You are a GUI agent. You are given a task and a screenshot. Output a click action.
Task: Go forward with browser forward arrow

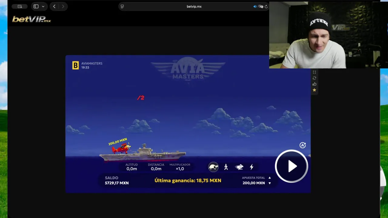tap(63, 6)
